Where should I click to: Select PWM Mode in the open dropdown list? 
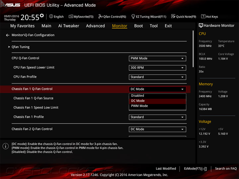(x=157, y=106)
